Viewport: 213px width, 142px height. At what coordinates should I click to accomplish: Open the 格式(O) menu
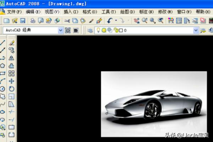pyautogui.click(x=90, y=12)
